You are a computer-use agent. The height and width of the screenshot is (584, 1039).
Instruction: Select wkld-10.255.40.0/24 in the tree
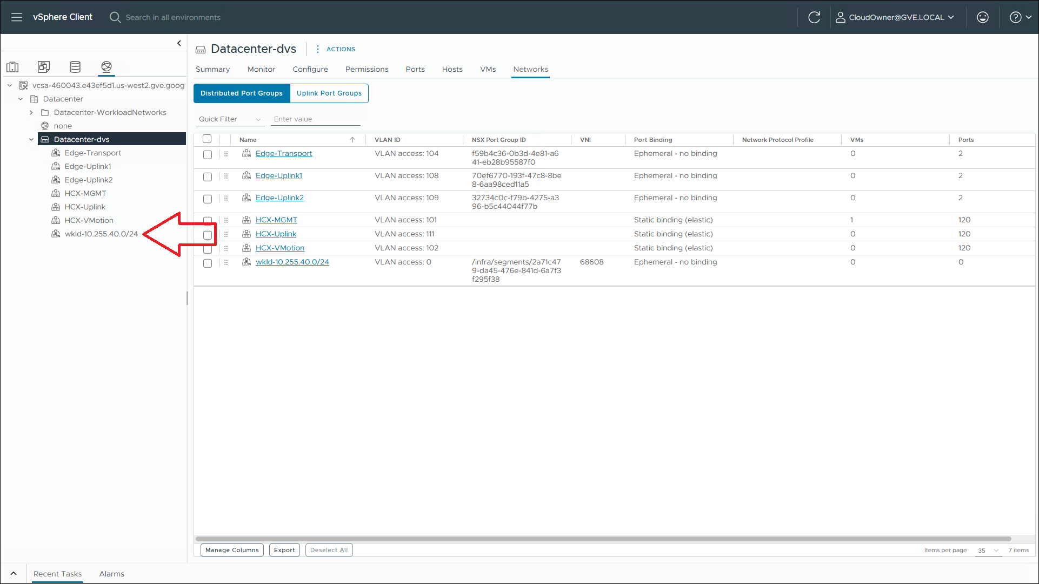[101, 234]
